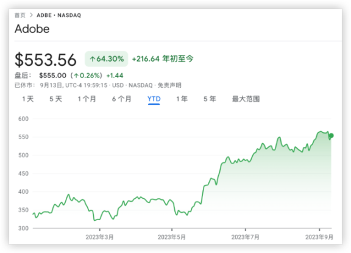This screenshot has height=253, width=351.
Task: Select the YTD range tab
Action: tap(154, 99)
